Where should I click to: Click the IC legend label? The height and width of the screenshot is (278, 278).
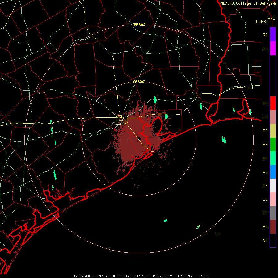(265, 199)
